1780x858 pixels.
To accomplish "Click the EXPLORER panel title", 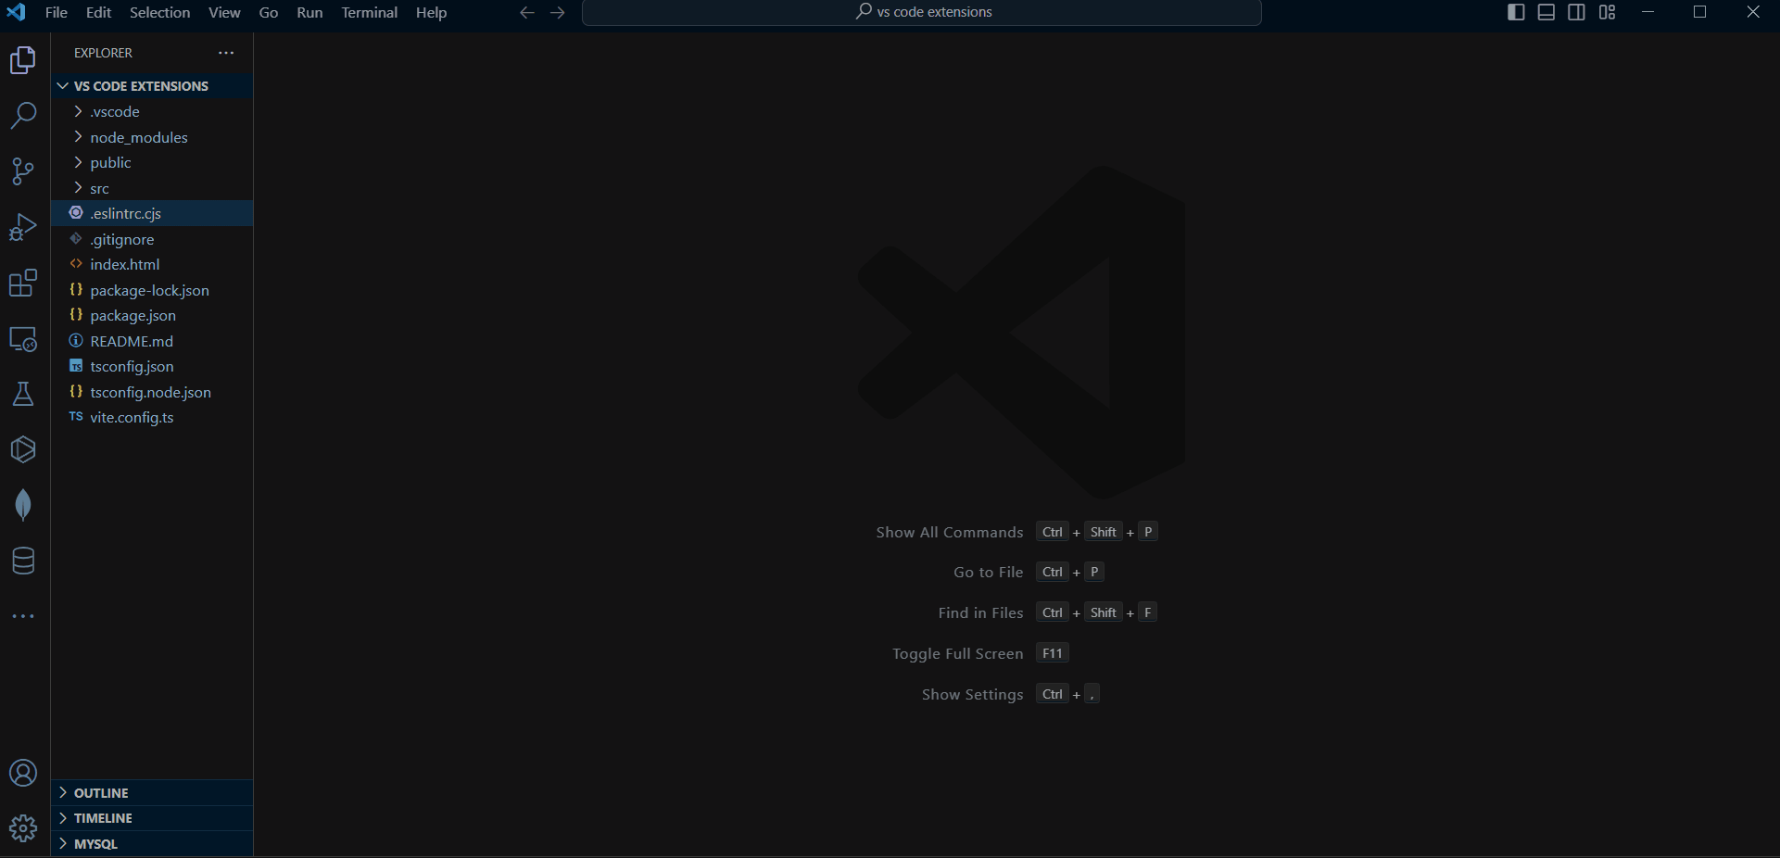I will tap(103, 53).
